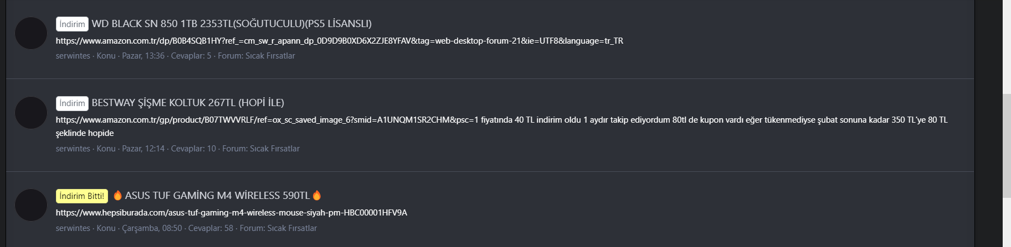Open avatar of WD BLACK SN 850 thread poster

[x=30, y=33]
